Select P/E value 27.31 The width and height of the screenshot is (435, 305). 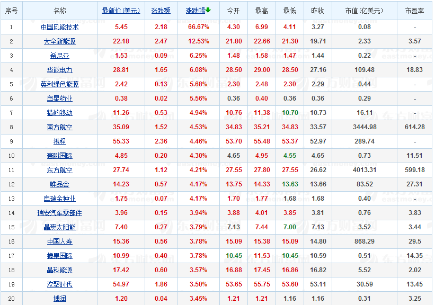point(414,184)
